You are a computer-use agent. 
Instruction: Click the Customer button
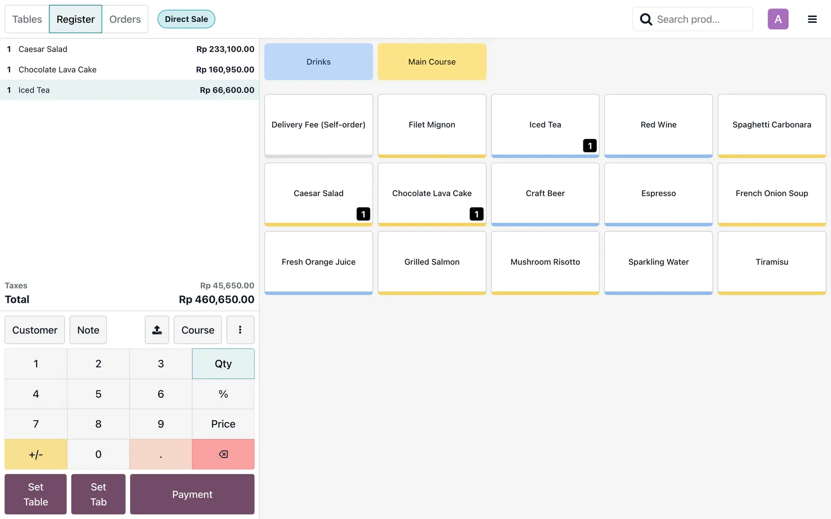point(35,330)
